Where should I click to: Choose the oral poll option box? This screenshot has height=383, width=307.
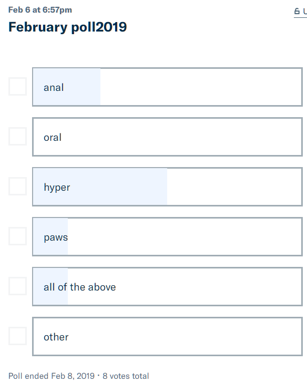click(x=168, y=137)
